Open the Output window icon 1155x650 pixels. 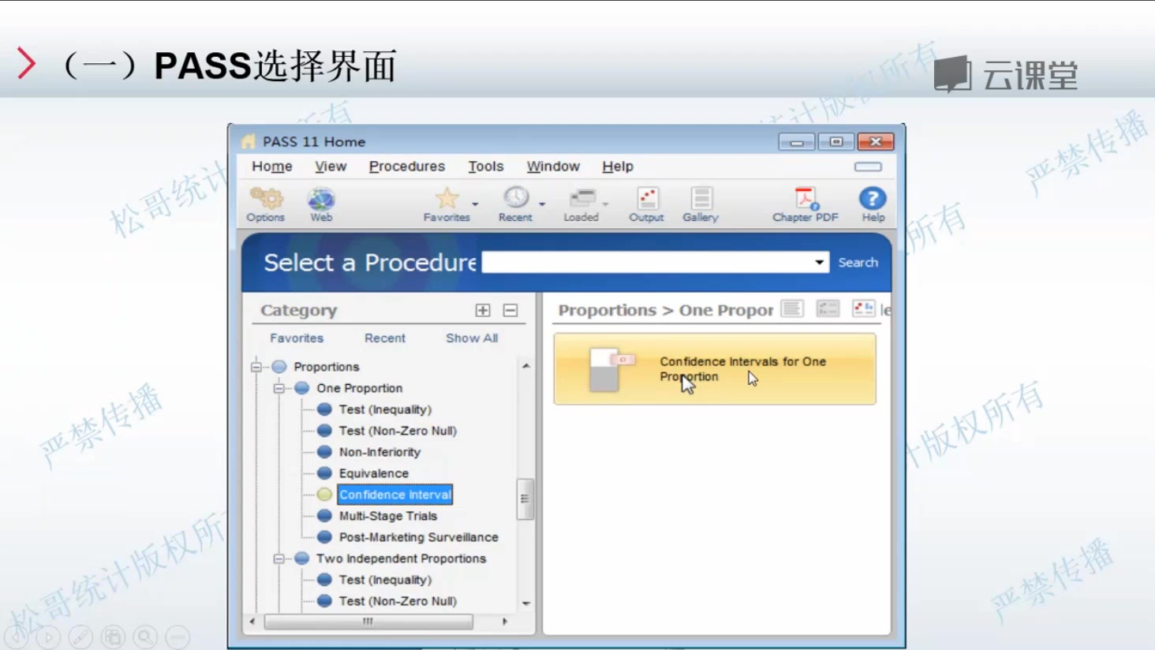(648, 198)
